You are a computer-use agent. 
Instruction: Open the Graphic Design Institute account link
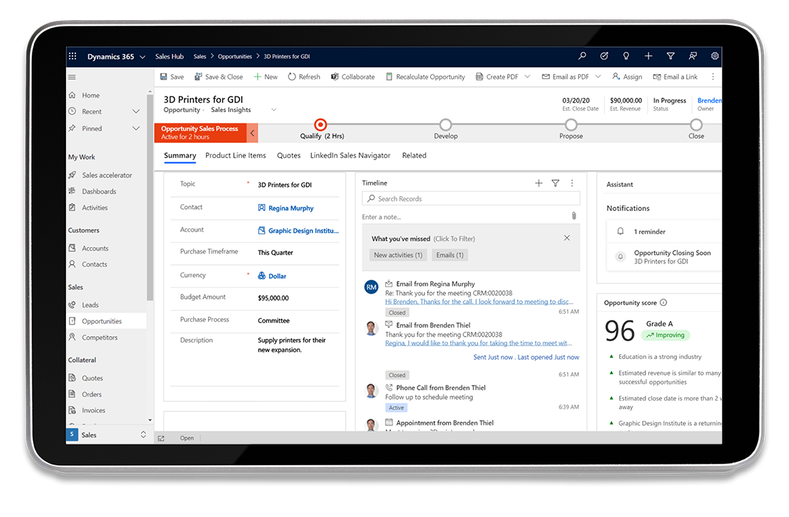tap(303, 230)
